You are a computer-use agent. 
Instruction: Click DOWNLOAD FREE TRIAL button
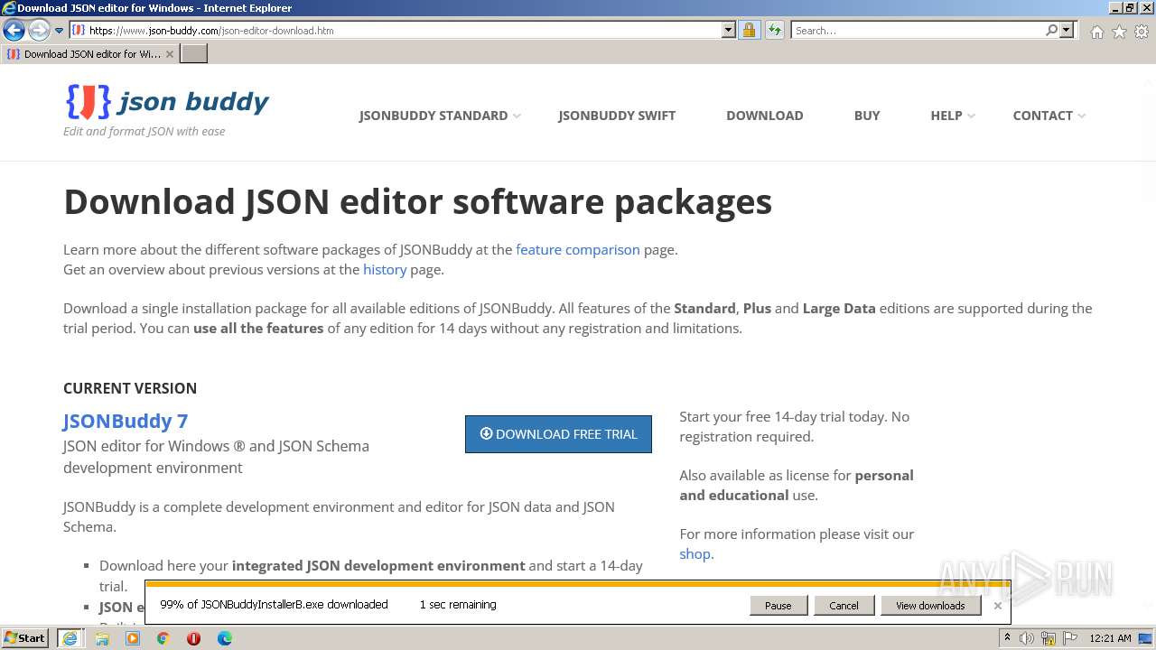[x=558, y=434]
